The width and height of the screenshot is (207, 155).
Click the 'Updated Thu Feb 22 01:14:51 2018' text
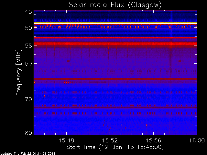(x=28, y=154)
